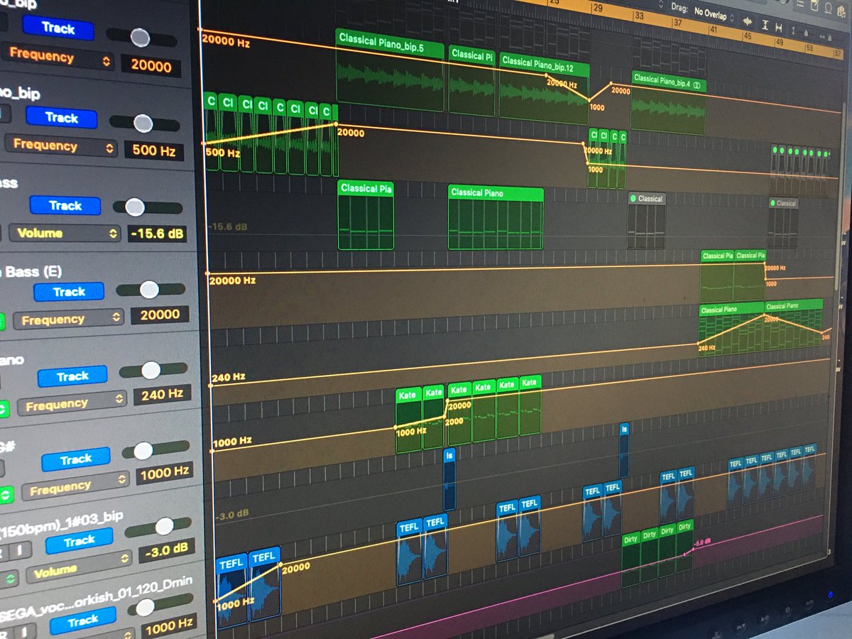Click Track button above the 240 Hz field
This screenshot has width=852, height=639.
pyautogui.click(x=72, y=376)
